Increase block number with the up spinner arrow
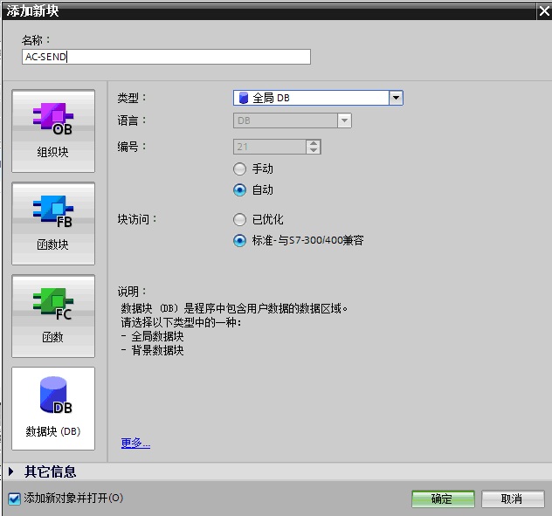 click(314, 143)
